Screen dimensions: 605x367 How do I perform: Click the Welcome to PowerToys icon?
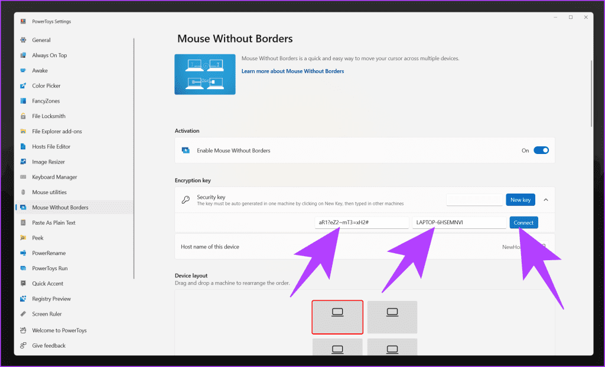tap(23, 330)
